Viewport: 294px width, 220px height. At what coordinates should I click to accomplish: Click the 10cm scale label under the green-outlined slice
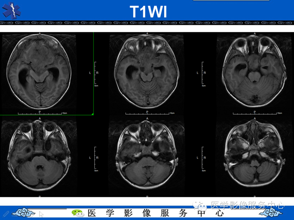(65, 113)
